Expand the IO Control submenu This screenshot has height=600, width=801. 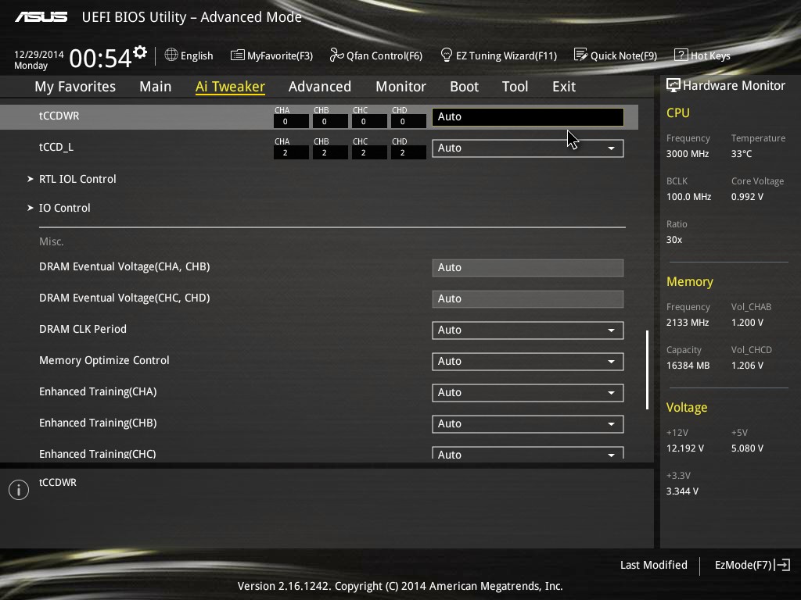(x=64, y=208)
